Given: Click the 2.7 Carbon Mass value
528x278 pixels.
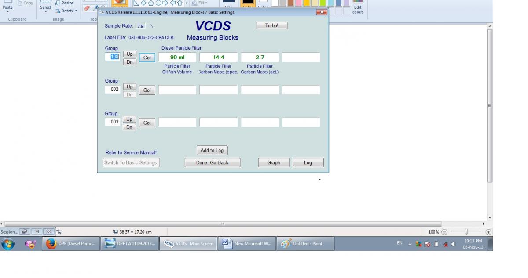Looking at the screenshot, I should pyautogui.click(x=260, y=57).
